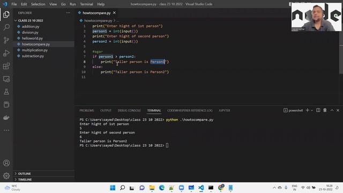Open Explorer views and more actions menu
The image size is (343, 193).
point(68,13)
